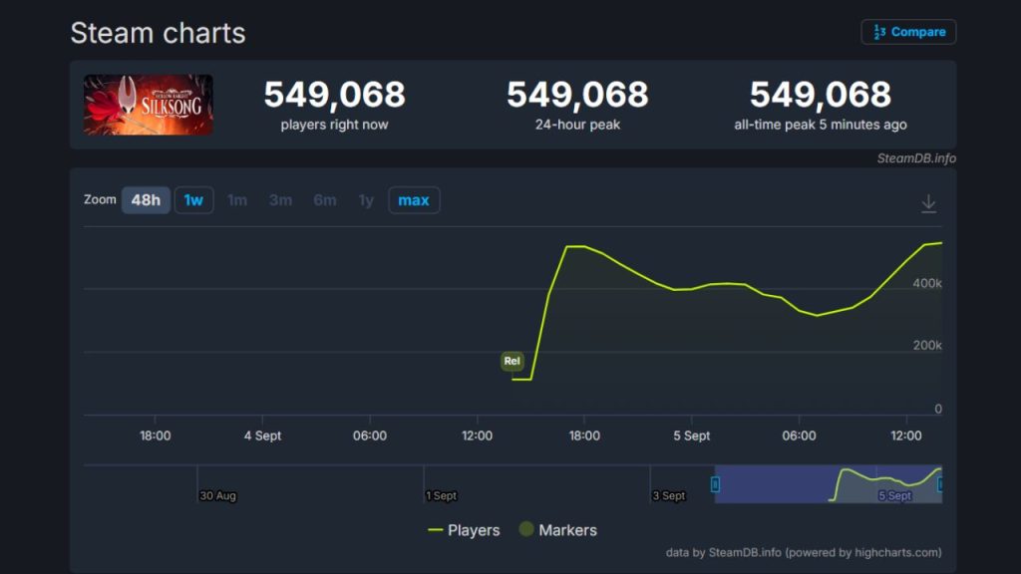Click the 'players right now' count
1021x574 pixels.
(x=334, y=95)
